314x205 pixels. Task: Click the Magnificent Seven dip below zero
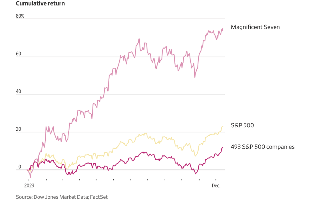(30, 177)
